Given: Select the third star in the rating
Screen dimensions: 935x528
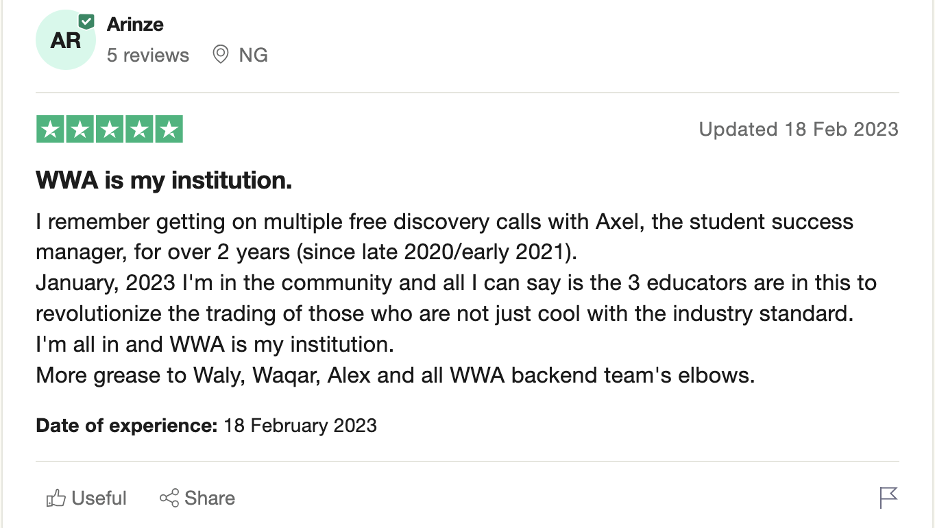Looking at the screenshot, I should (110, 130).
